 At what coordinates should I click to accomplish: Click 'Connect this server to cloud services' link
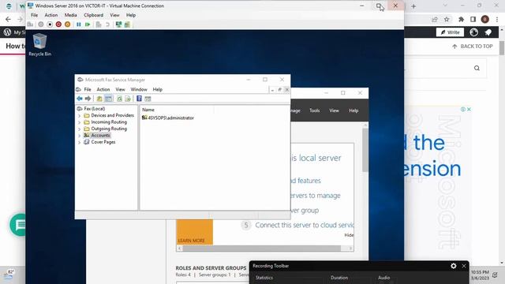click(x=305, y=225)
